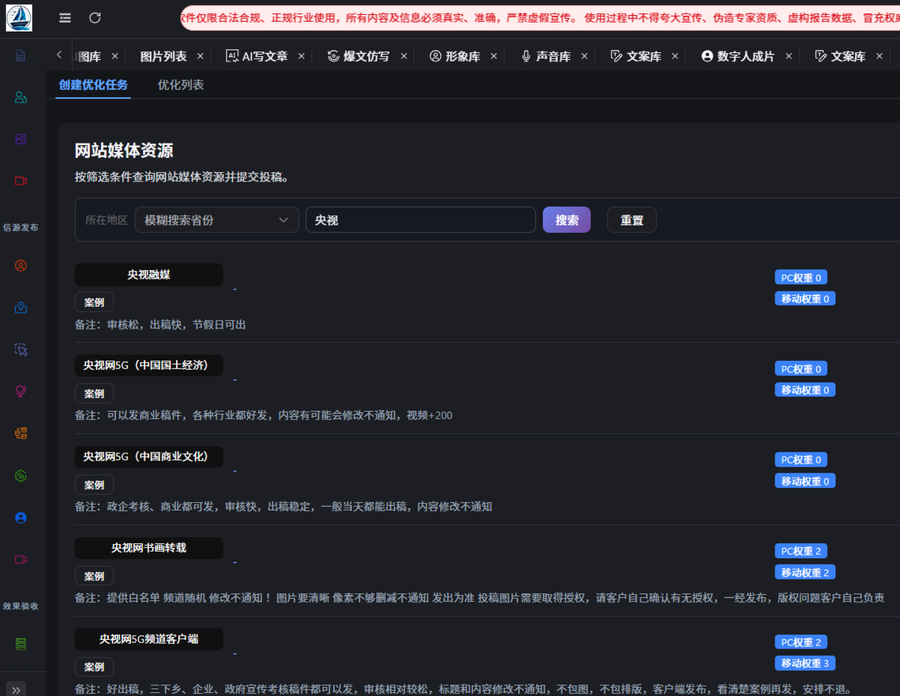Open the 声音库 tab
The image size is (900, 696).
pyautogui.click(x=547, y=56)
